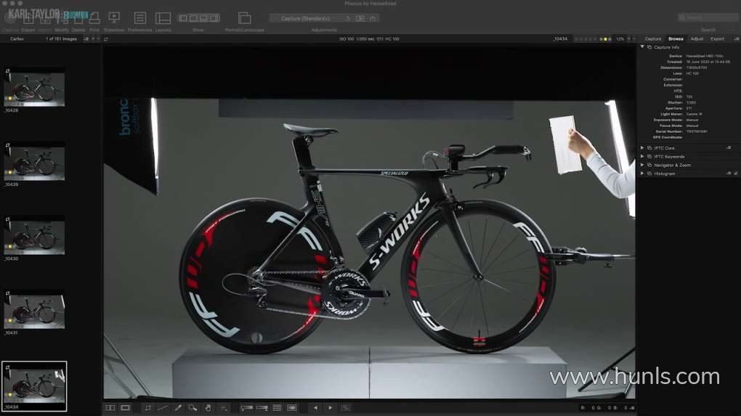The height and width of the screenshot is (416, 741).
Task: Open the 12% zoom level menu
Action: point(620,39)
